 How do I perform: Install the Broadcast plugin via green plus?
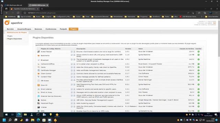coord(198,59)
